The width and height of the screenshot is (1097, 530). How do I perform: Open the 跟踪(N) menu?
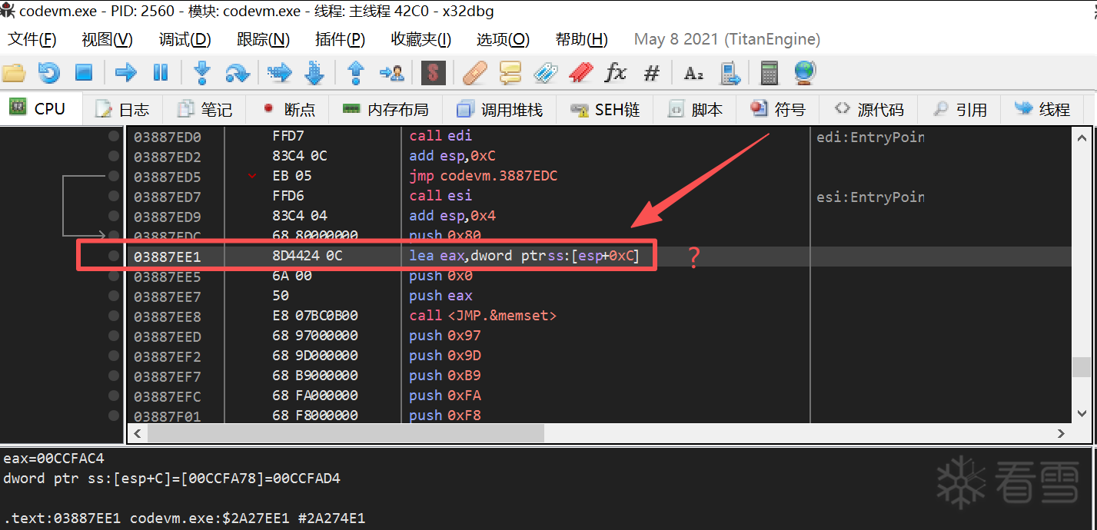(264, 39)
